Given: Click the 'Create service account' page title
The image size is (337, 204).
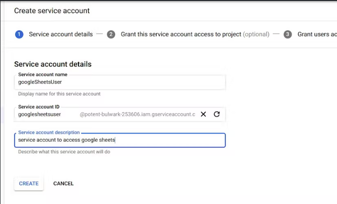Looking at the screenshot, I should tap(52, 11).
